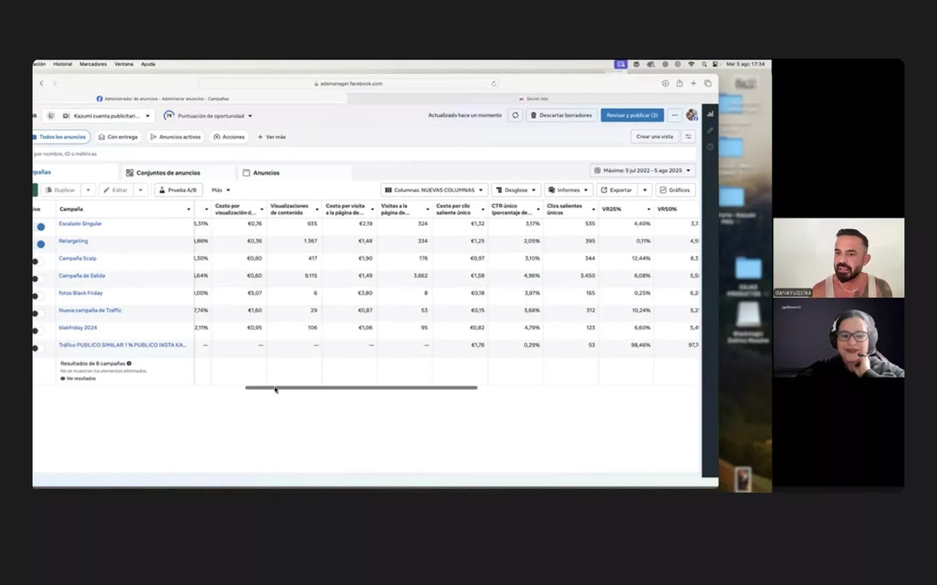Click the account profile avatar
The image size is (937, 585).
pos(692,115)
